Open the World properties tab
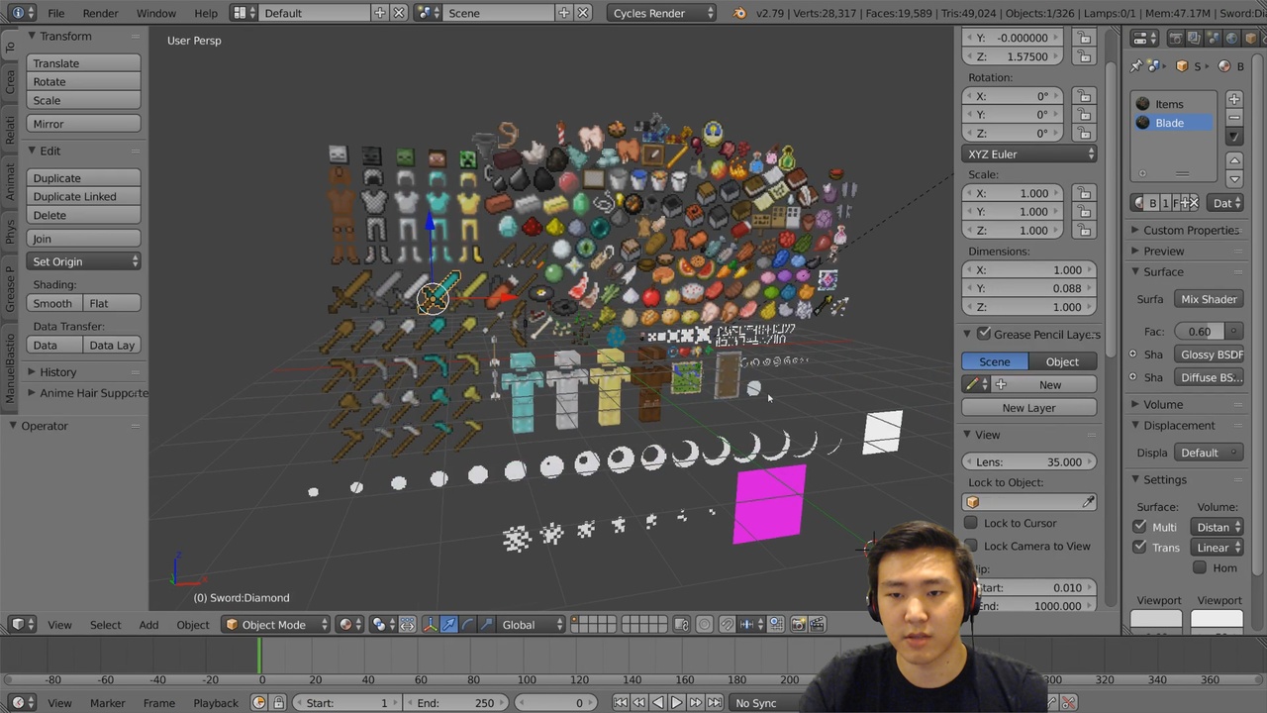1267x713 pixels. (x=1231, y=38)
